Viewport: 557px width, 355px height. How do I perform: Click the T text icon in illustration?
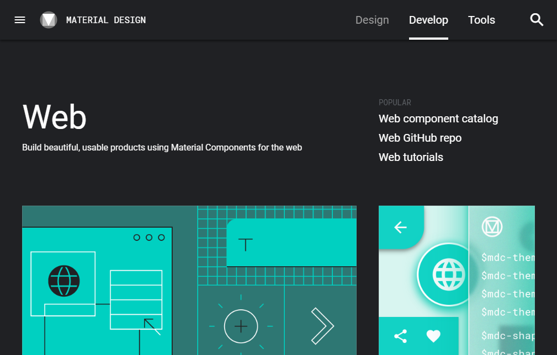coord(246,244)
